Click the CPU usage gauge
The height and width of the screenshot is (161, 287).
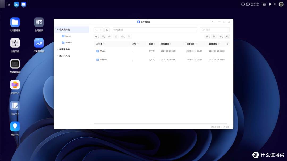[243, 4]
